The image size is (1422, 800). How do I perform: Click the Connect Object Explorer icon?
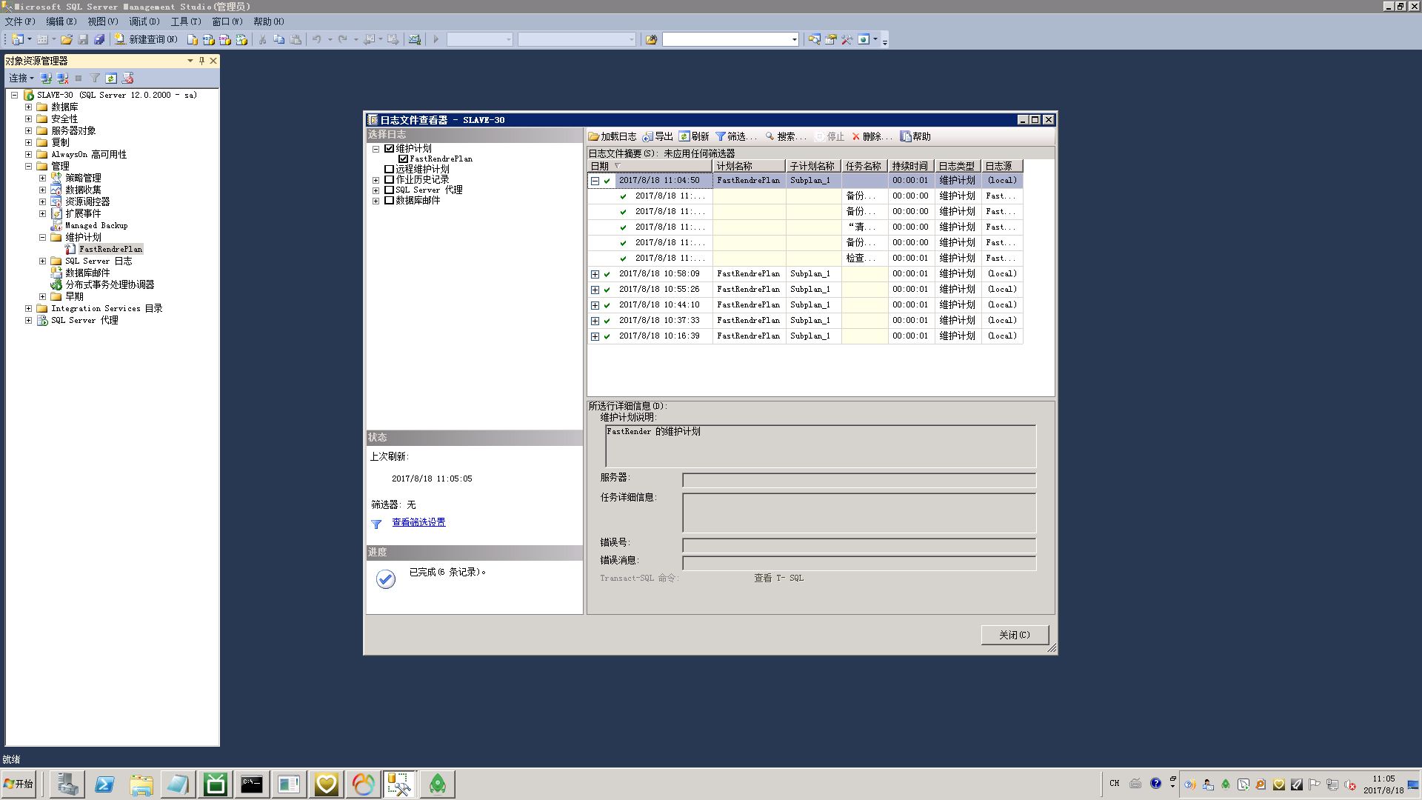click(46, 78)
